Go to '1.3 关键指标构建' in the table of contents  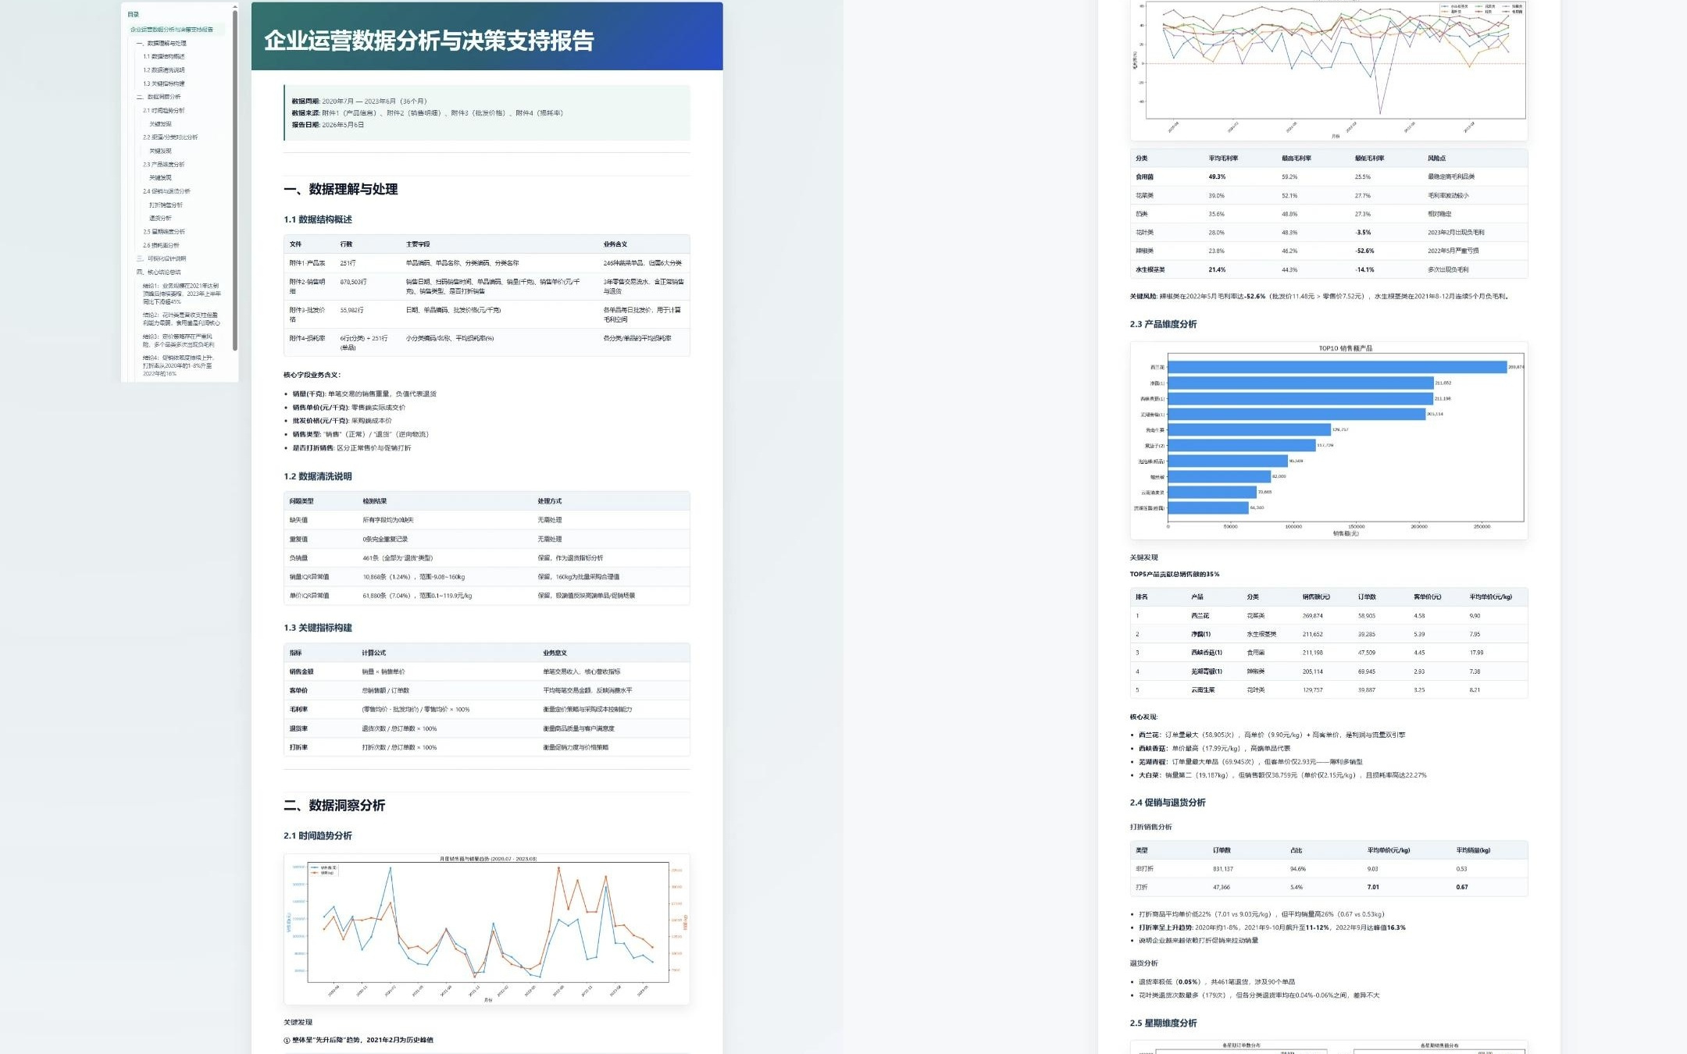coord(164,84)
